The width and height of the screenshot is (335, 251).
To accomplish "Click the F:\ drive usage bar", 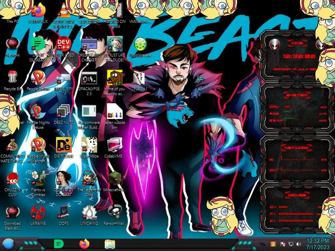I will [x=296, y=214].
